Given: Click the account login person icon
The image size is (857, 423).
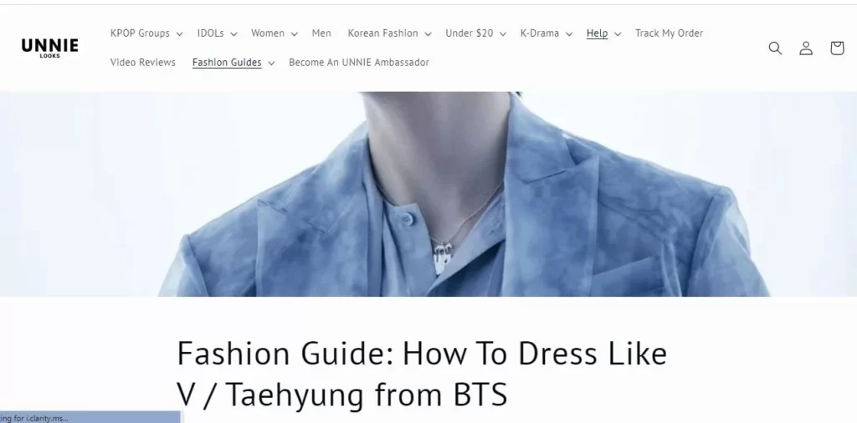Looking at the screenshot, I should pos(806,48).
